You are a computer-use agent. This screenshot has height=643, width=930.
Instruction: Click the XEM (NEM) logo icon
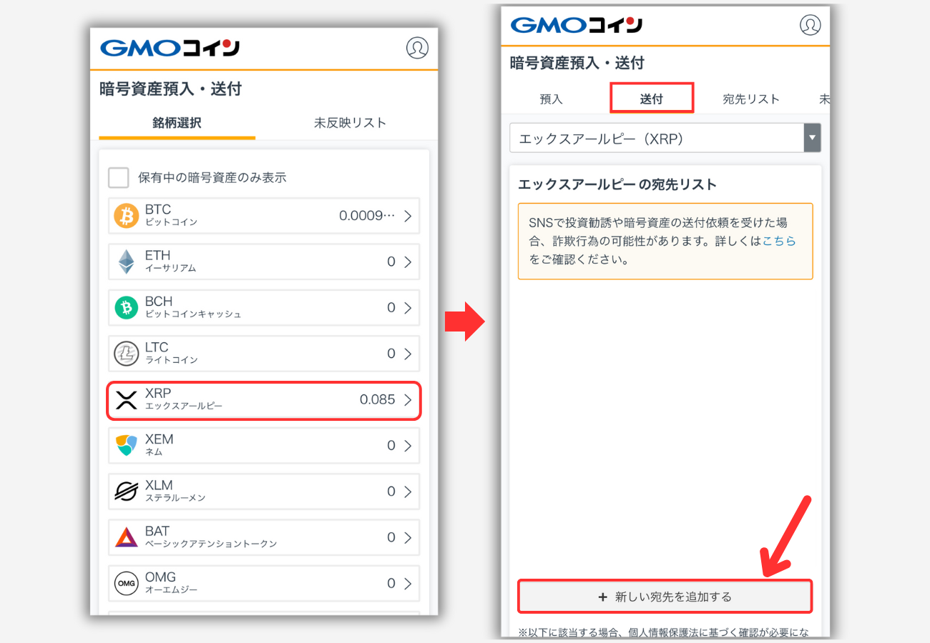pos(126,446)
